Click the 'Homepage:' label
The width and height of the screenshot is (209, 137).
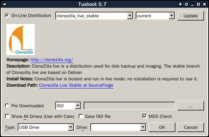click(x=18, y=60)
